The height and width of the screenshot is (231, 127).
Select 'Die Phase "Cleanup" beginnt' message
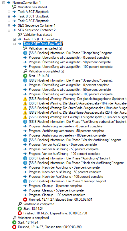click(68, 181)
